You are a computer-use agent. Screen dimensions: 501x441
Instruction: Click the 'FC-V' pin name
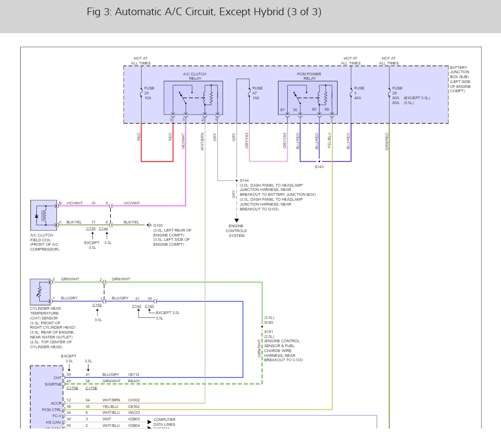pos(57,416)
